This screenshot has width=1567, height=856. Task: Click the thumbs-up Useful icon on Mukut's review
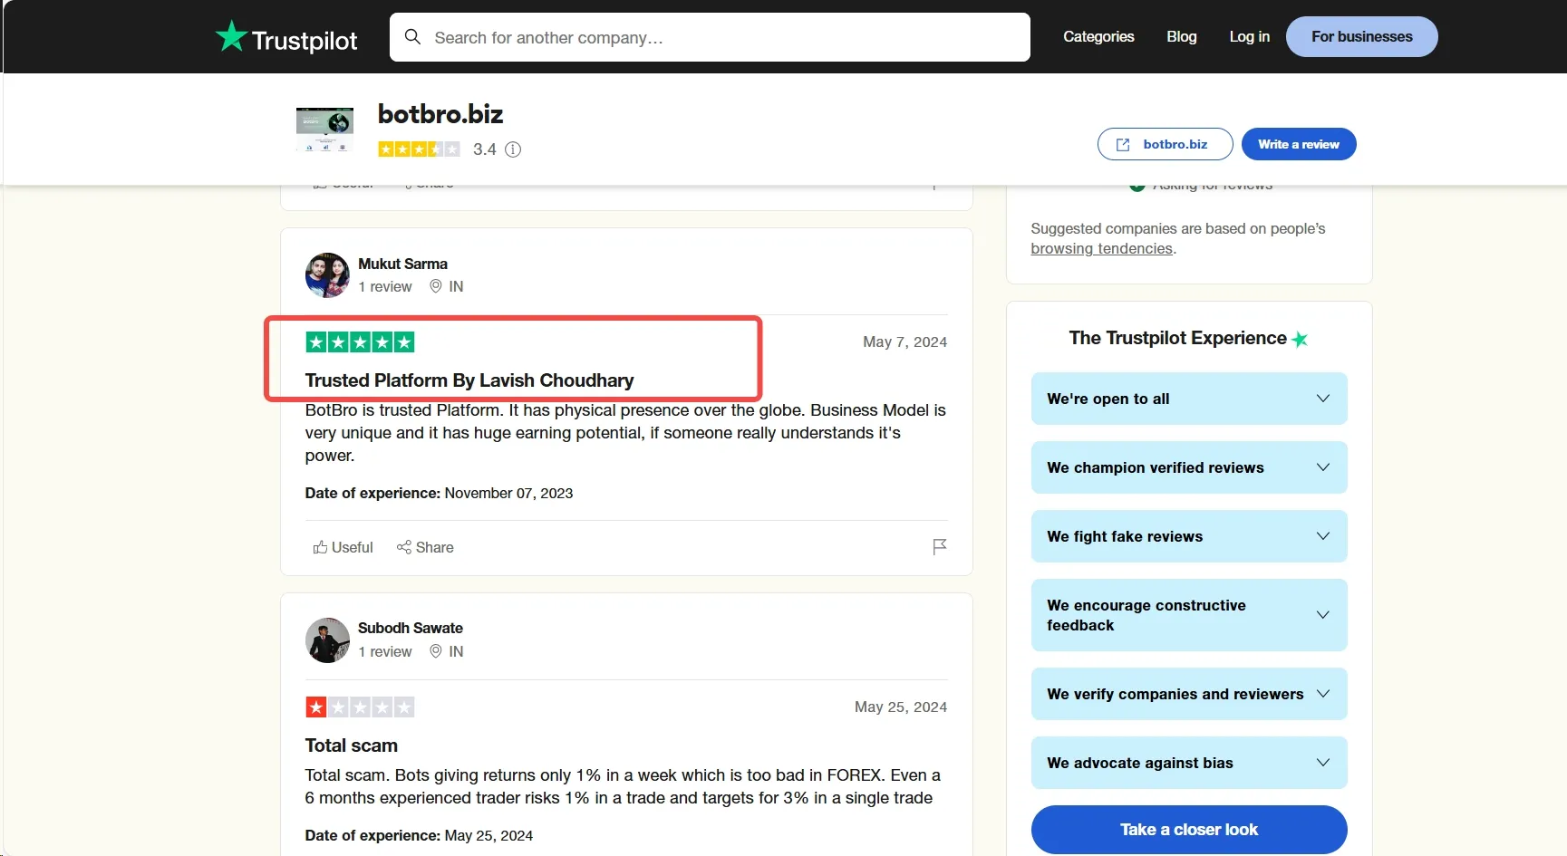click(x=320, y=547)
